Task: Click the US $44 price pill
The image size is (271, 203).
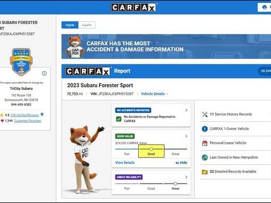Action: pyautogui.click(x=265, y=71)
